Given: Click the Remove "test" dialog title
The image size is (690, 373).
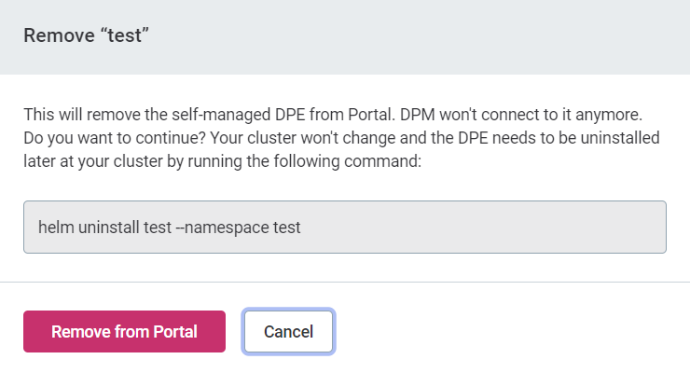Looking at the screenshot, I should [87, 36].
